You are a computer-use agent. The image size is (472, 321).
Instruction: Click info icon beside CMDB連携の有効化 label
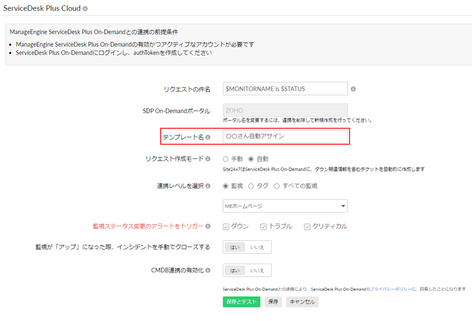(x=208, y=270)
